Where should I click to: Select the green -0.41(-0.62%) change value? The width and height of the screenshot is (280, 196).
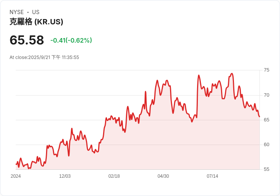pyautogui.click(x=71, y=40)
